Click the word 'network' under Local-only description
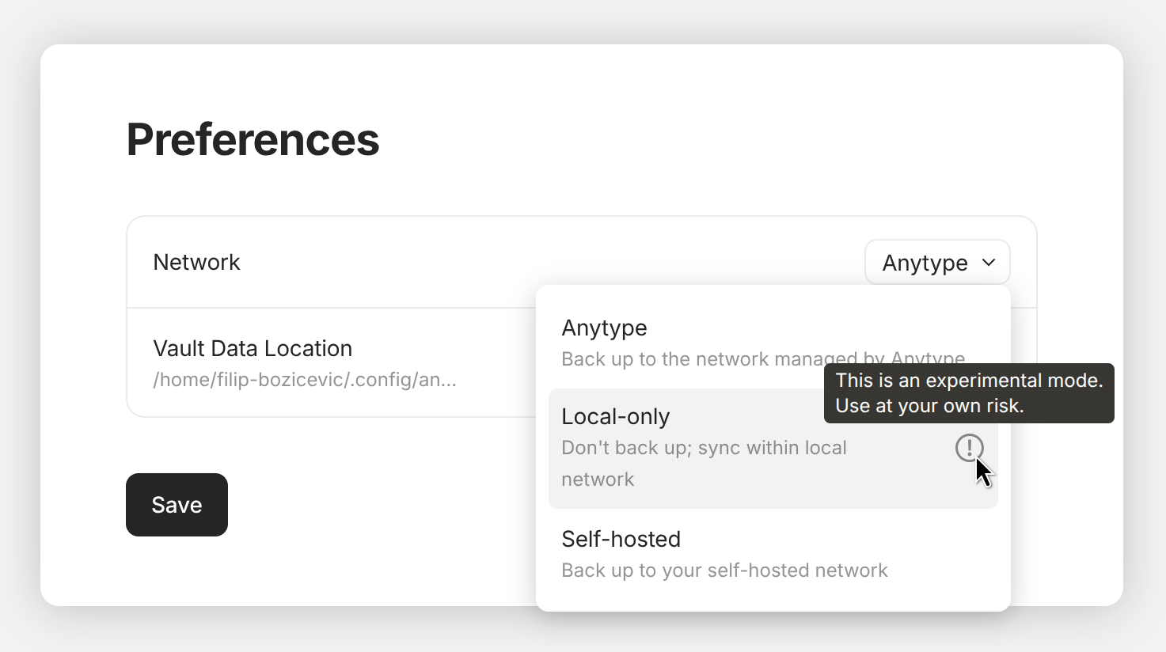Screen dimensions: 1166x652 click(598, 480)
